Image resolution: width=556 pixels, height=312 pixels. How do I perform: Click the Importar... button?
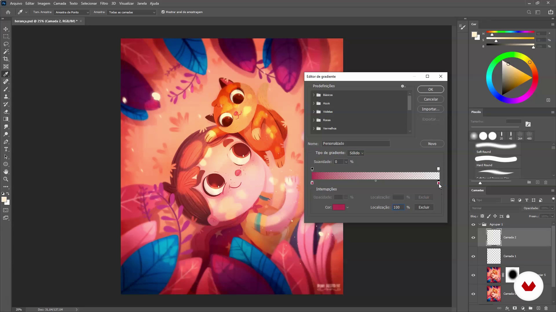[431, 109]
